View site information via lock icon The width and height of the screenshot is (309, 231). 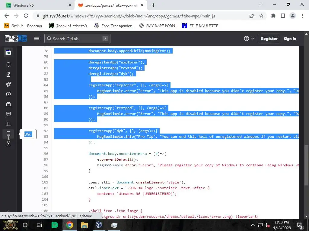tap(38, 16)
